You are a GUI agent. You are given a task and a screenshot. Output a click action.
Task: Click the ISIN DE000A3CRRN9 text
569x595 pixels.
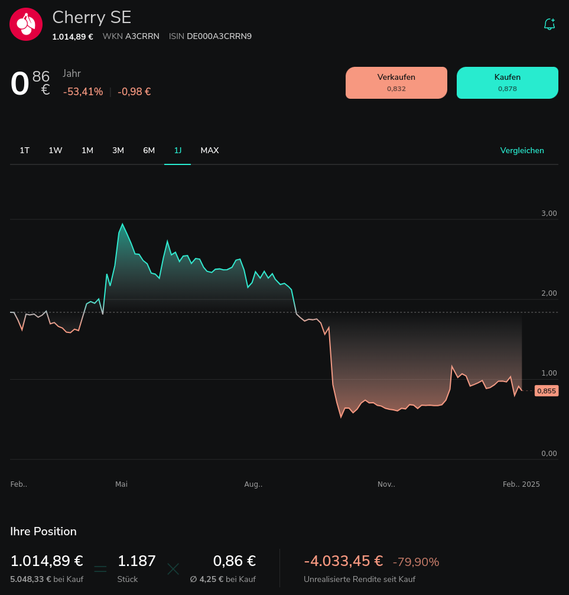click(210, 36)
